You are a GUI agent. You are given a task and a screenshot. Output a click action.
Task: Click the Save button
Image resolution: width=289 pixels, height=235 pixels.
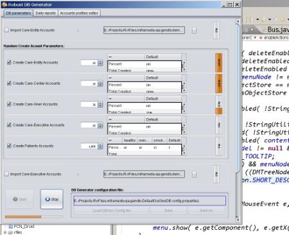point(168,211)
